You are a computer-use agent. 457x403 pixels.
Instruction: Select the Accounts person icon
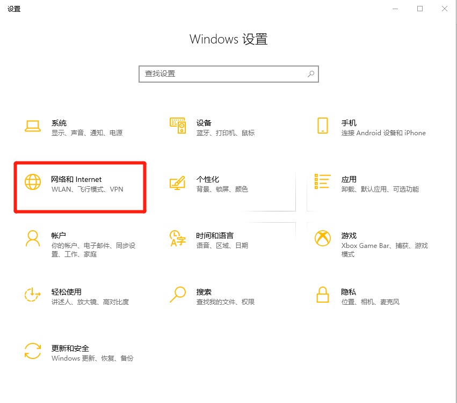(33, 238)
